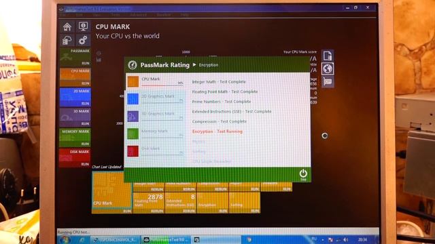This screenshot has width=435, height=244.
Task: Click RERUN on the Compression tile
Action: click(x=220, y=189)
